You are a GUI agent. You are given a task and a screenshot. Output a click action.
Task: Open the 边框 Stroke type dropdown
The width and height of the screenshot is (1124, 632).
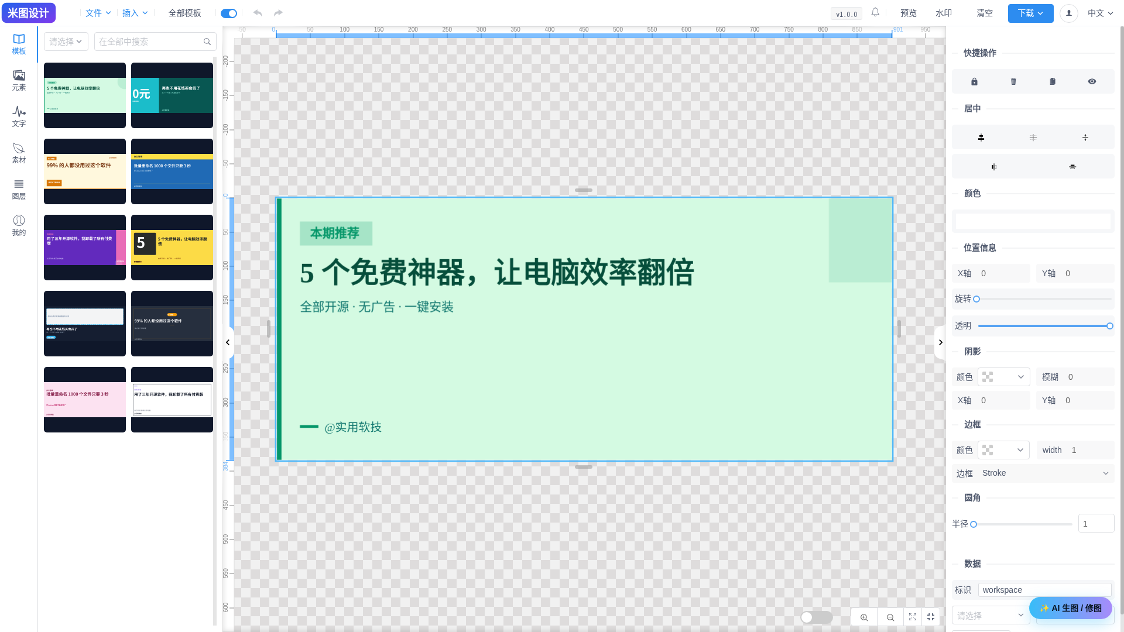point(1046,473)
